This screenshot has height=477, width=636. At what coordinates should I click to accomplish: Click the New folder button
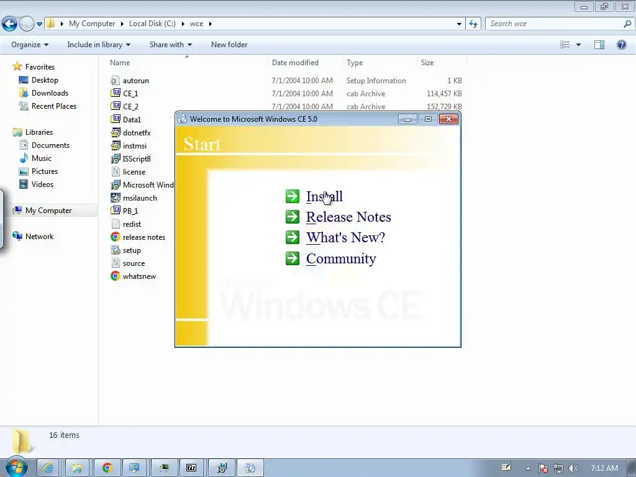[229, 45]
